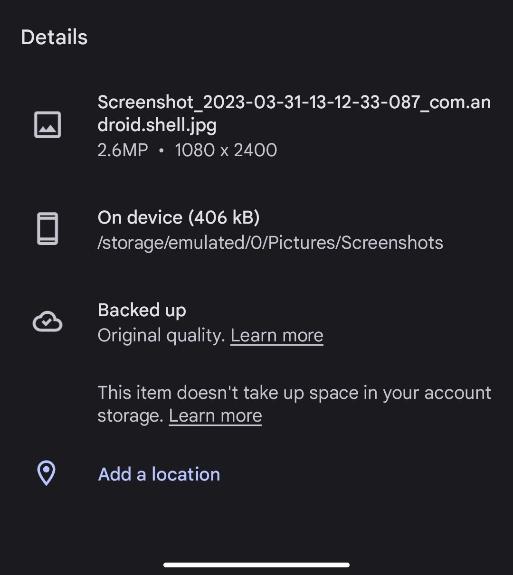Tap the filename line starting with Screenshot_2023-03-31
Viewport: 513px width, 575px height.
[294, 102]
